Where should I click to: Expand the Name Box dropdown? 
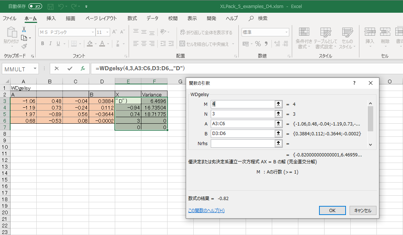[x=35, y=68]
